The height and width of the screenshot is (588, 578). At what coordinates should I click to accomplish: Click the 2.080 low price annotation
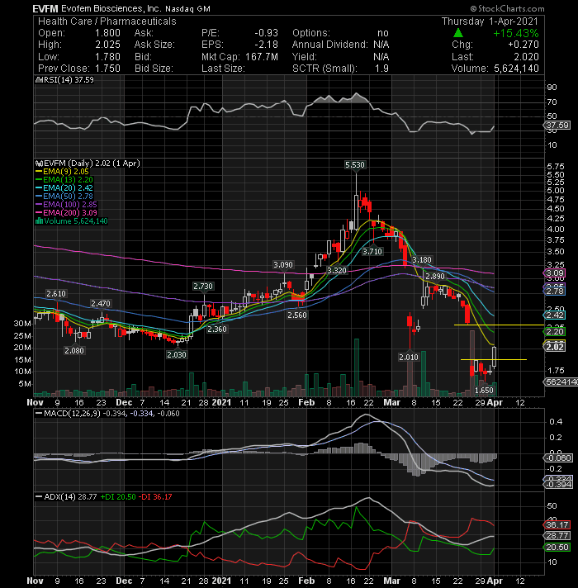point(74,351)
